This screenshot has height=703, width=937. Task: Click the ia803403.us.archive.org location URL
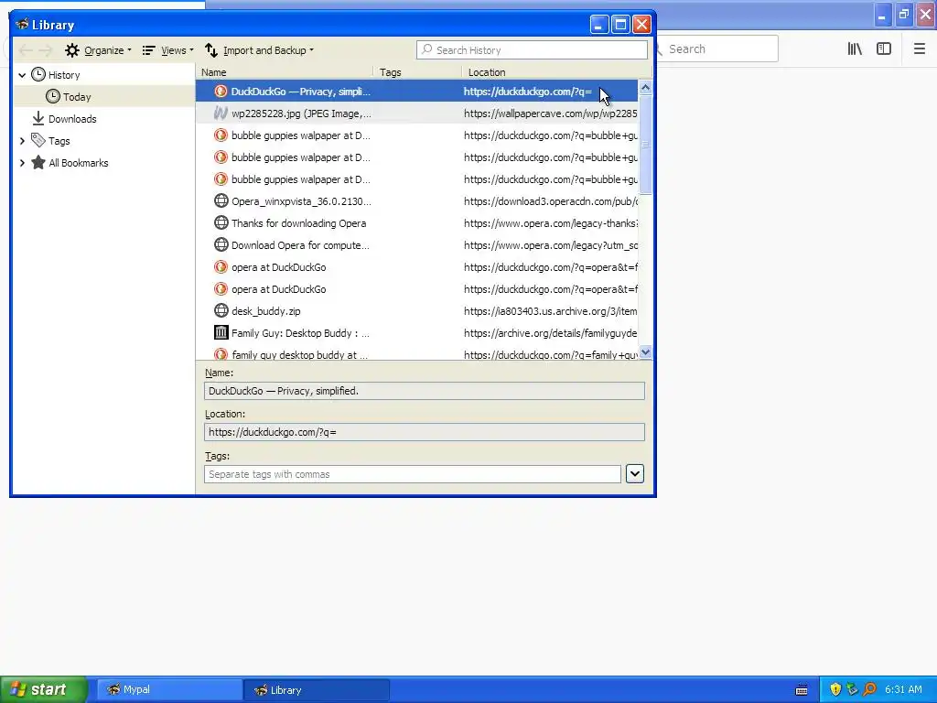(550, 311)
